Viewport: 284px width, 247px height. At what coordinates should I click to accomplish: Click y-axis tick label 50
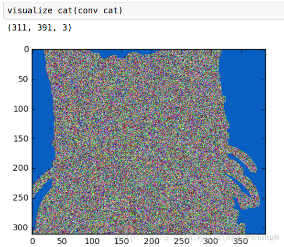point(23,79)
